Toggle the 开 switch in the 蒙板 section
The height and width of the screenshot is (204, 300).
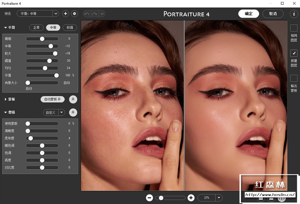tap(73, 99)
